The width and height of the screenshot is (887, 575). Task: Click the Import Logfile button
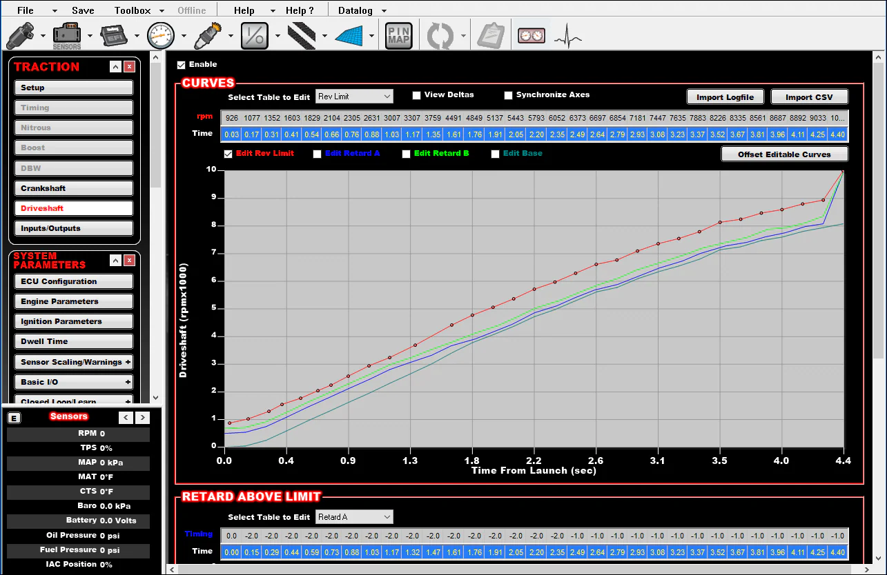pos(725,96)
